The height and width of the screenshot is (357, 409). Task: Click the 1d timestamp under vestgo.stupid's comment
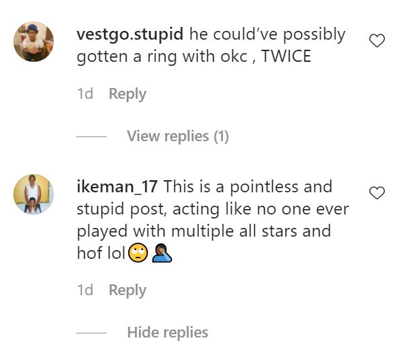85,94
